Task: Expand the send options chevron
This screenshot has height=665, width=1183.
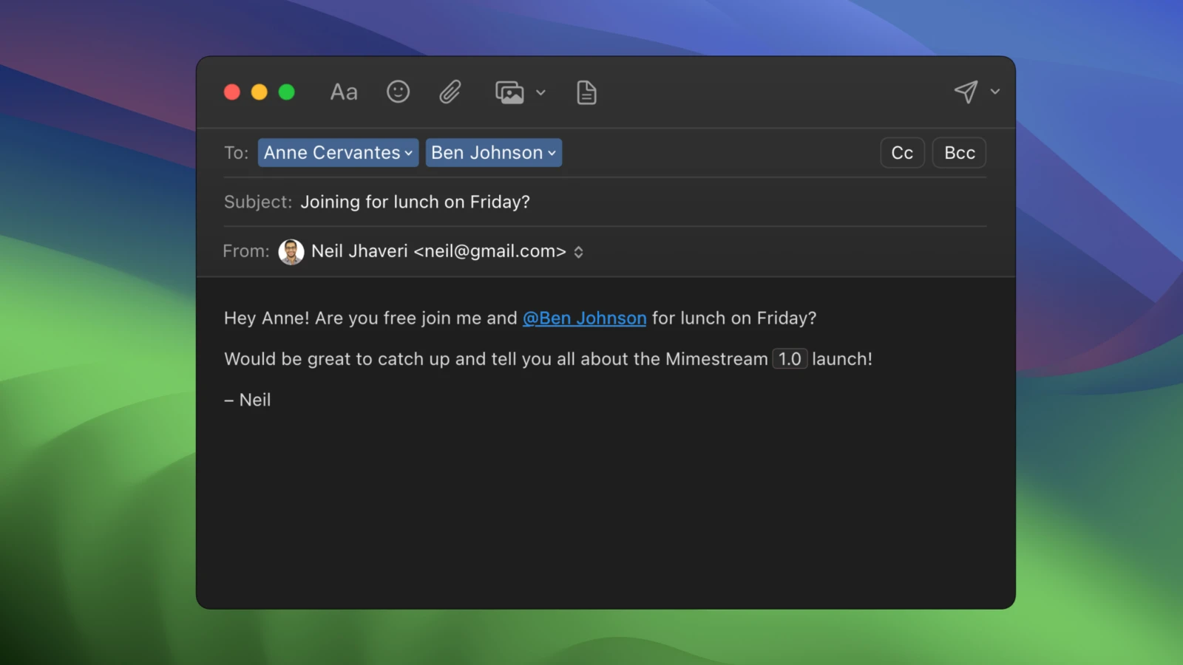Action: pos(994,92)
